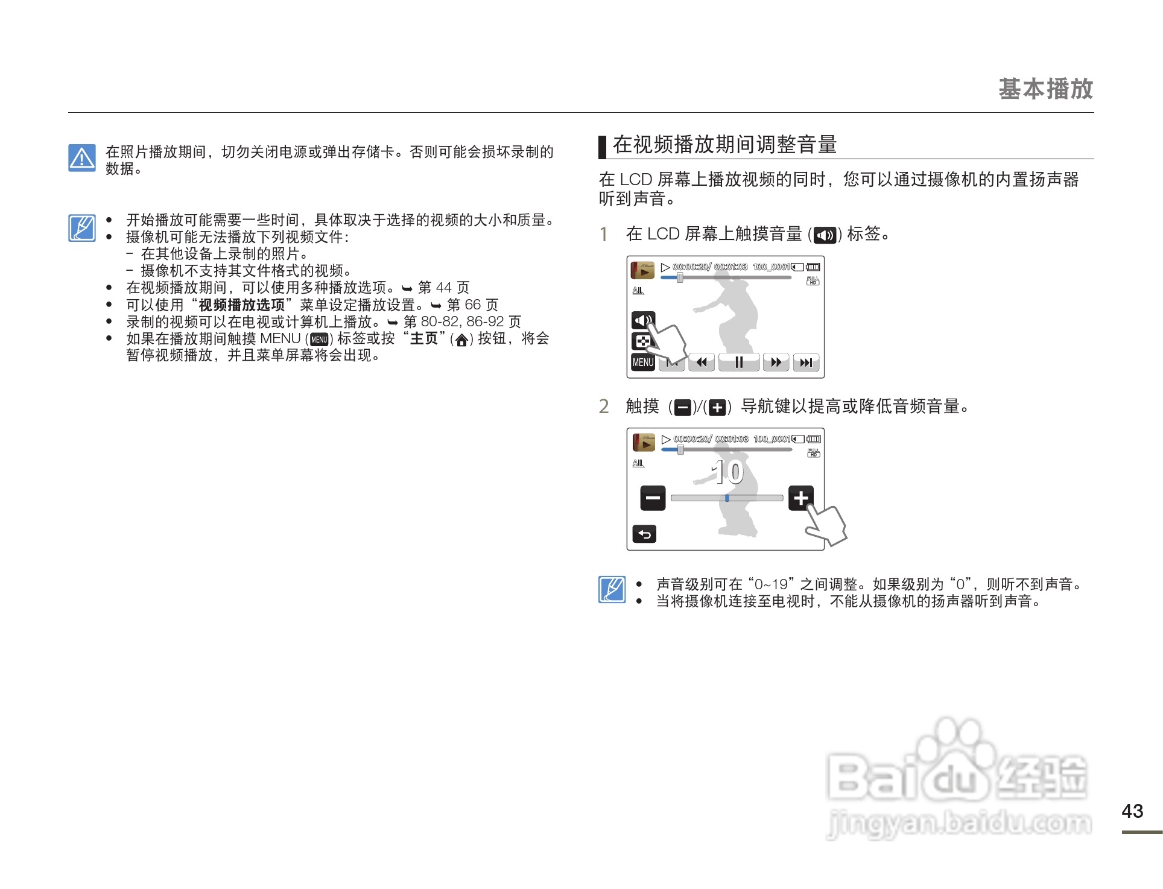The image size is (1163, 889).
Task: Tap the minus key to lower volume
Action: tap(653, 499)
